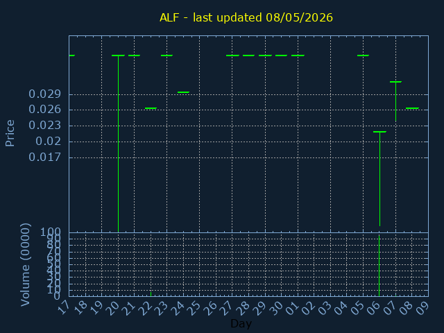
Task: Click the 'Price' axis label
Action: click(10, 133)
